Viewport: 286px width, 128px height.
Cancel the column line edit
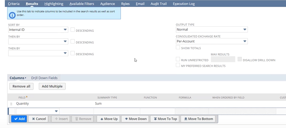coord(38,119)
